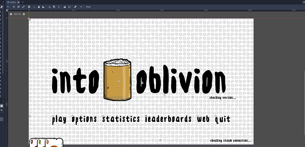The height and width of the screenshot is (147, 305).
Task: Click lock marker near 'checking version' label
Action: click(x=192, y=97)
